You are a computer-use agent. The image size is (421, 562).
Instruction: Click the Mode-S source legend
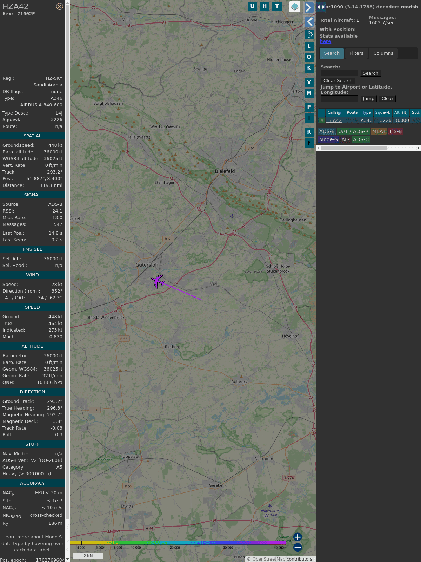point(328,140)
